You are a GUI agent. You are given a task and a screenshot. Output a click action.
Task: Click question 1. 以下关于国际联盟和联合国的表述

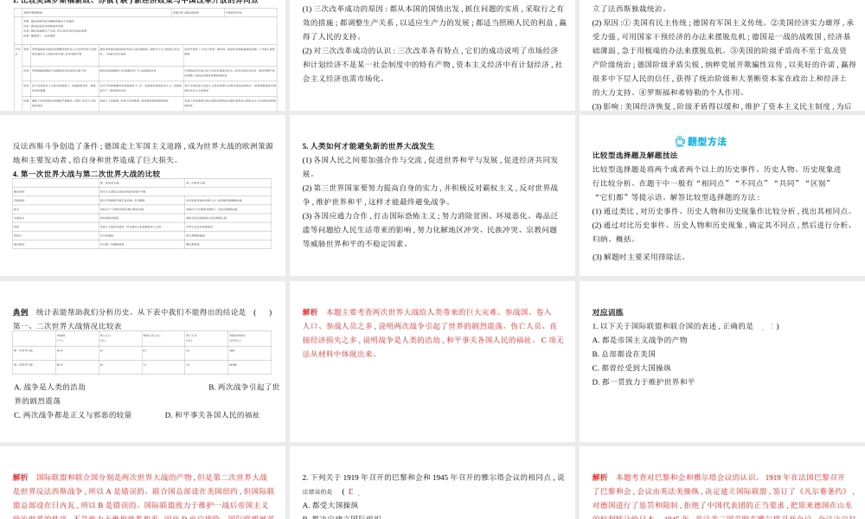click(686, 326)
